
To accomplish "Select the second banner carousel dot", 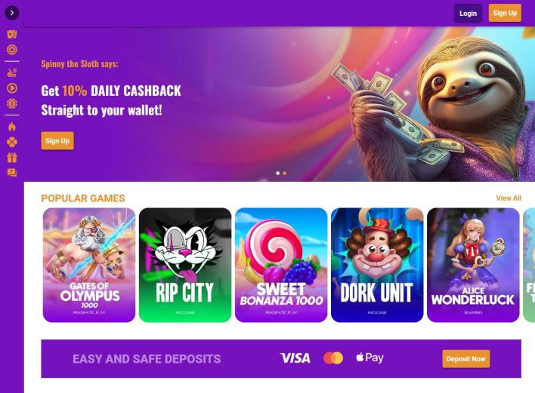I will point(285,173).
